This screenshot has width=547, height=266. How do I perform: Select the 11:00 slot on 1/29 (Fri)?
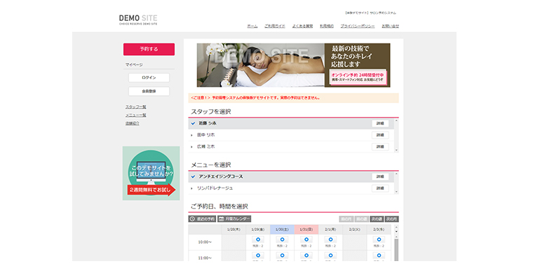(x=258, y=255)
